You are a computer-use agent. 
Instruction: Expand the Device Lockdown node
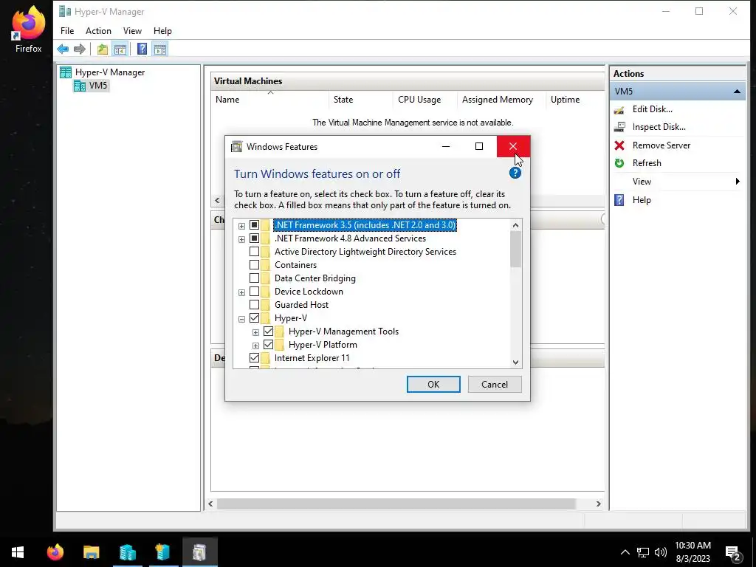click(x=241, y=292)
